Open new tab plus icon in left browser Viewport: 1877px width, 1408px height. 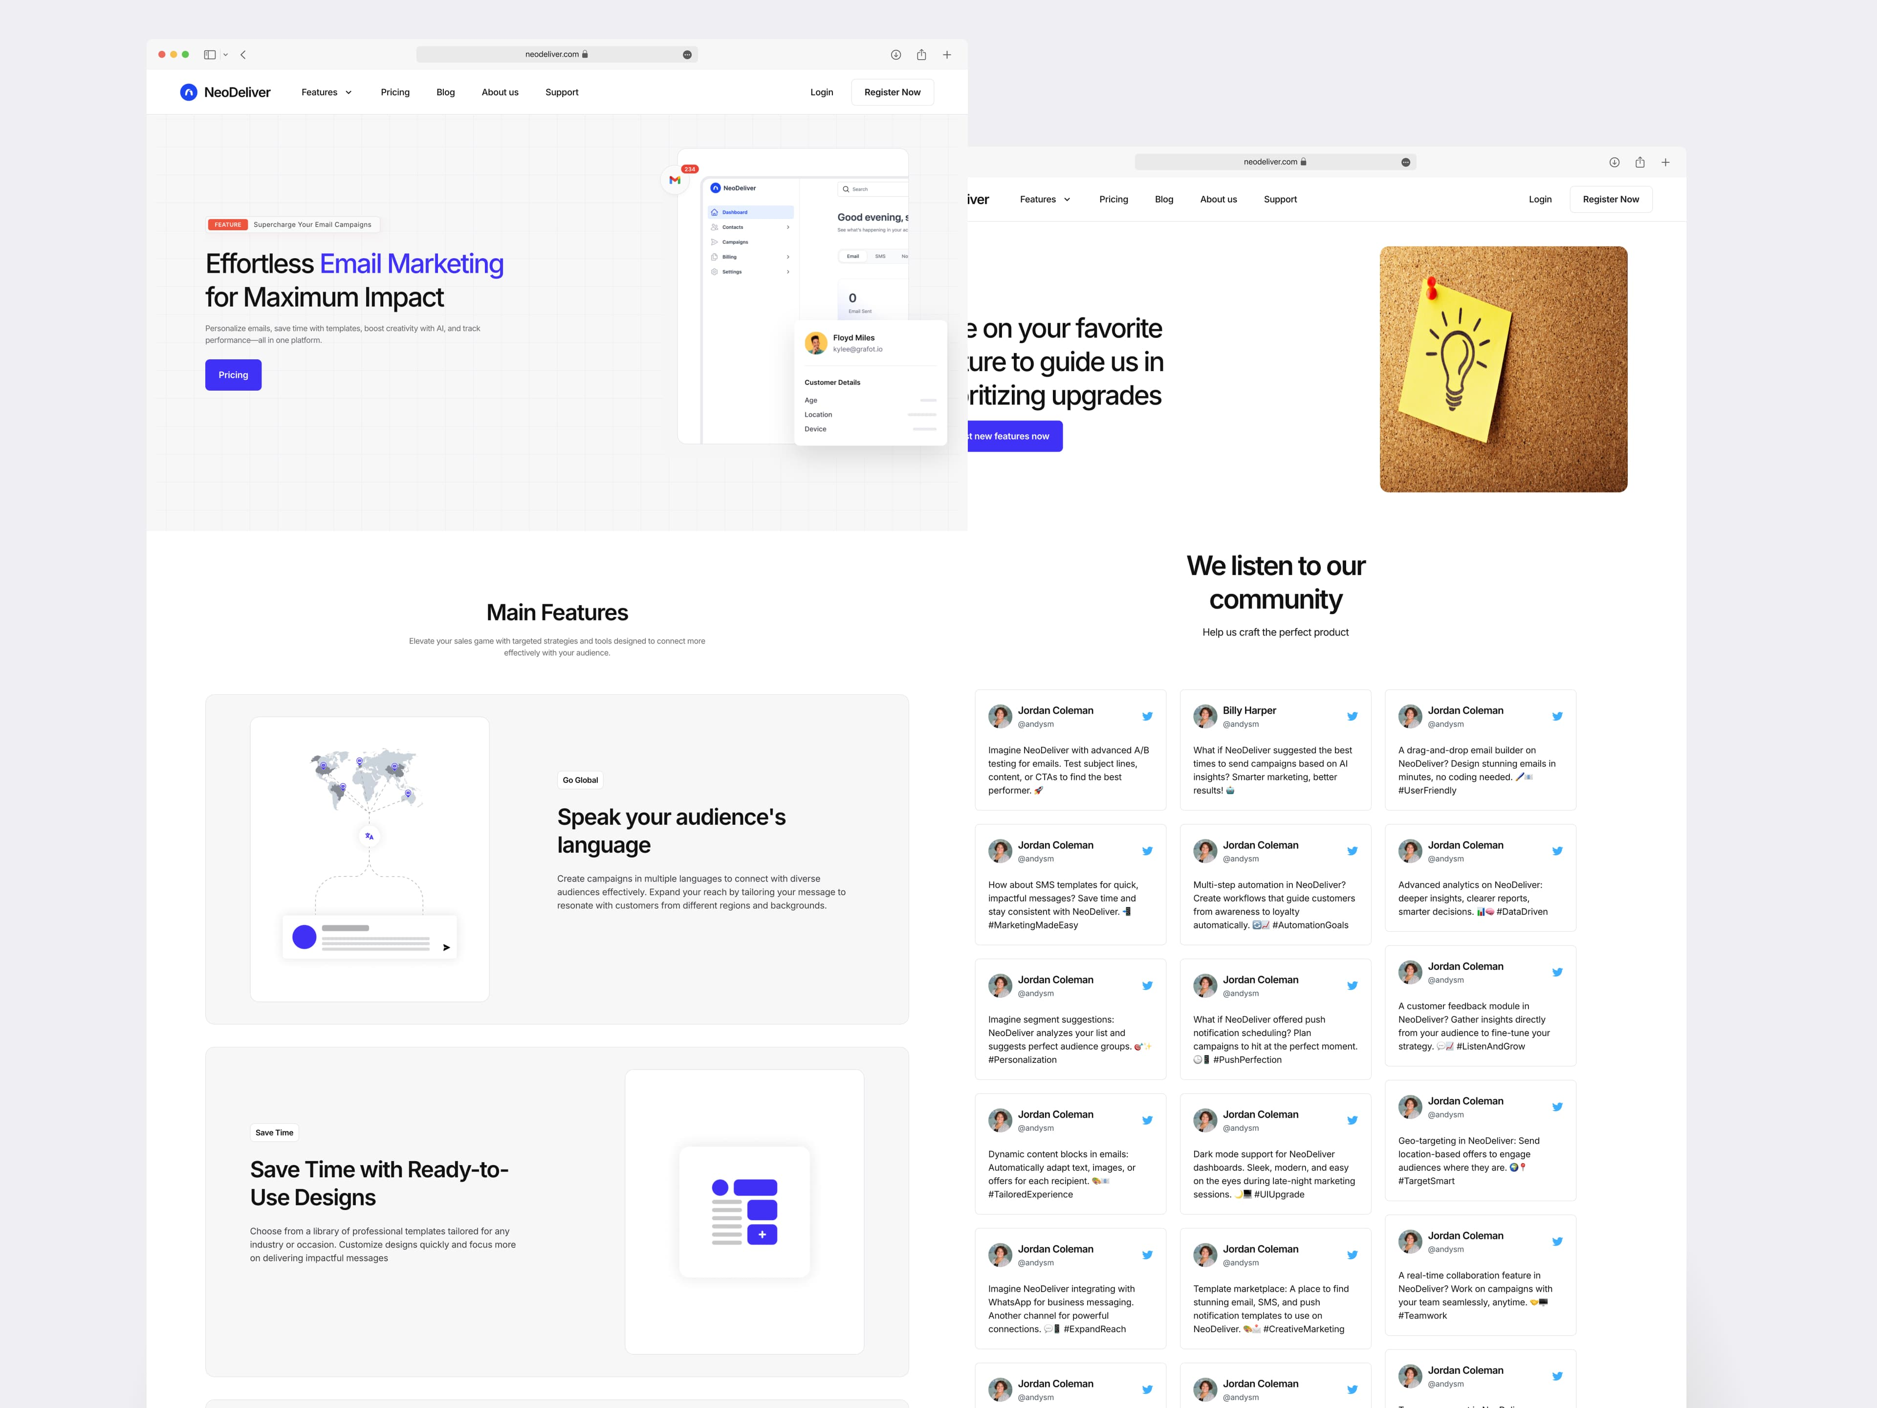point(947,54)
